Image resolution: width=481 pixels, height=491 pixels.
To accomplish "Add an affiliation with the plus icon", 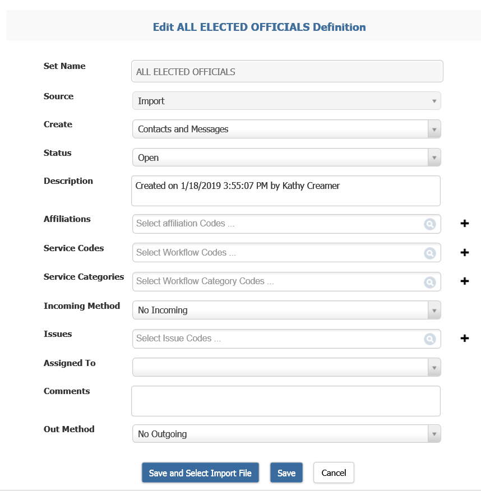I will 465,223.
